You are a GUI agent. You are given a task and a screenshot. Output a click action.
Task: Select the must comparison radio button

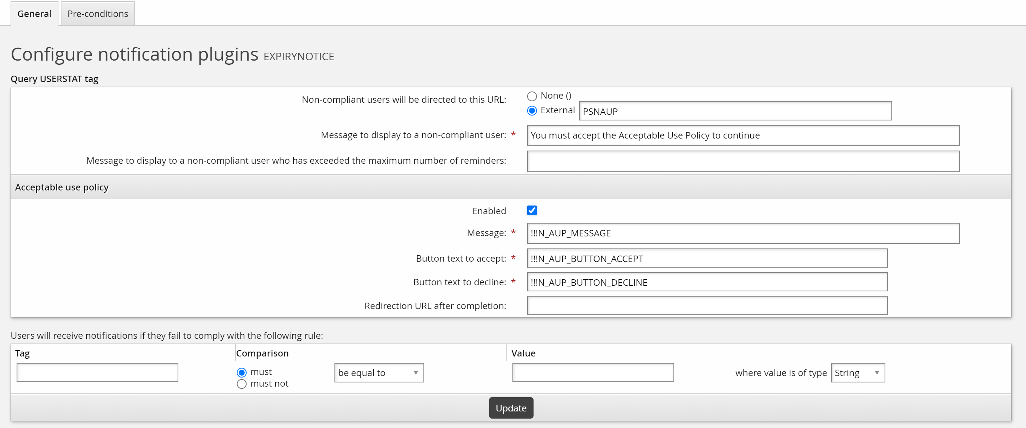(241, 372)
